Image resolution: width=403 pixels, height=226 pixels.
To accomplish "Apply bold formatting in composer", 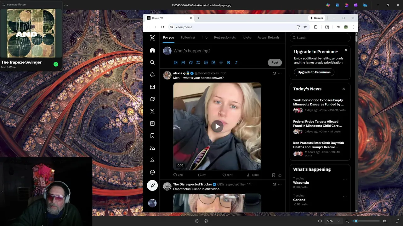I will coord(229,62).
